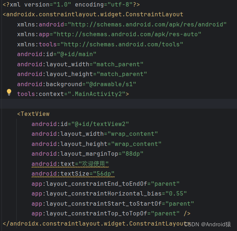
Task: Click the layout_marginTop="88dp" attribute
Action: click(x=87, y=154)
